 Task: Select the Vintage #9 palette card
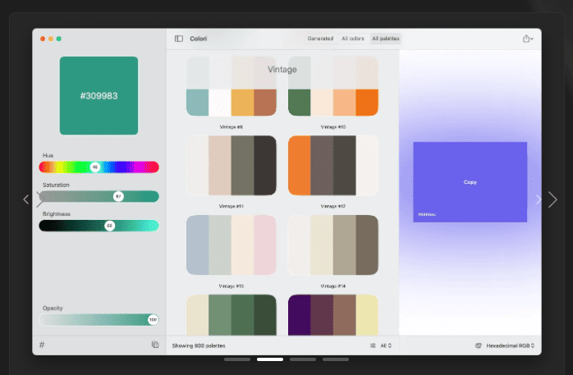click(x=231, y=86)
